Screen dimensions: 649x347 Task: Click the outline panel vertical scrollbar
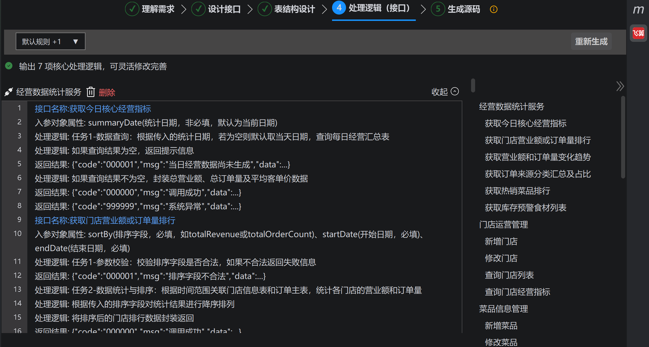coord(623,137)
